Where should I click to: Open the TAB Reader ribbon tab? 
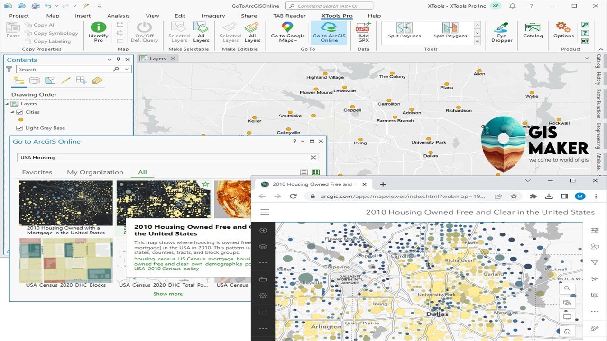pos(290,16)
